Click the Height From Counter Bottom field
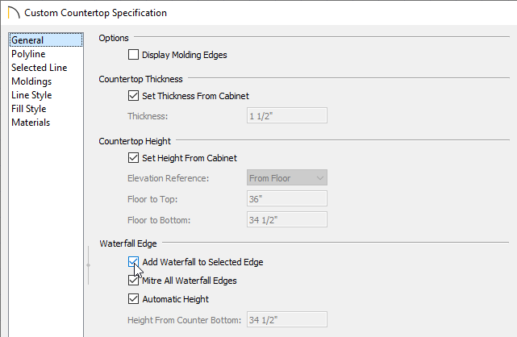This screenshot has height=337, width=517. [x=287, y=319]
